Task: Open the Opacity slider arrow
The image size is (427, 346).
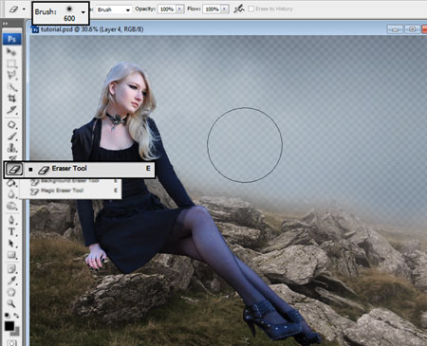Action: pyautogui.click(x=179, y=9)
